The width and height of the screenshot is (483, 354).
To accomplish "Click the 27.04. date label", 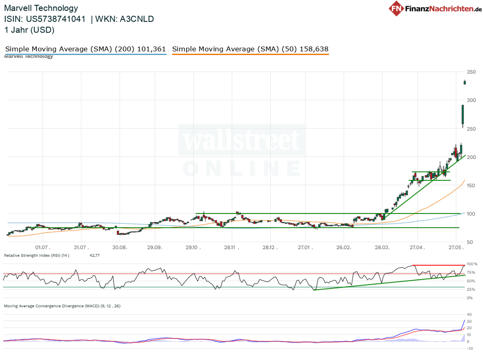I will 418,248.
